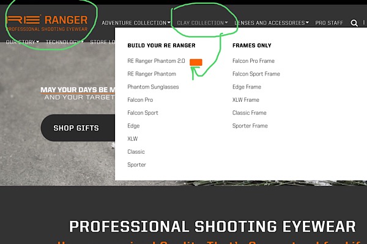Open Falcon Pro Frame link

(x=253, y=61)
